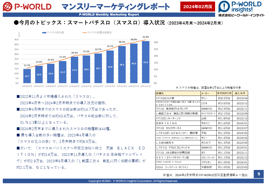Select 吉宗ＲＩＳＩＮＧ in the table
266x184 pixels.
pos(167,123)
